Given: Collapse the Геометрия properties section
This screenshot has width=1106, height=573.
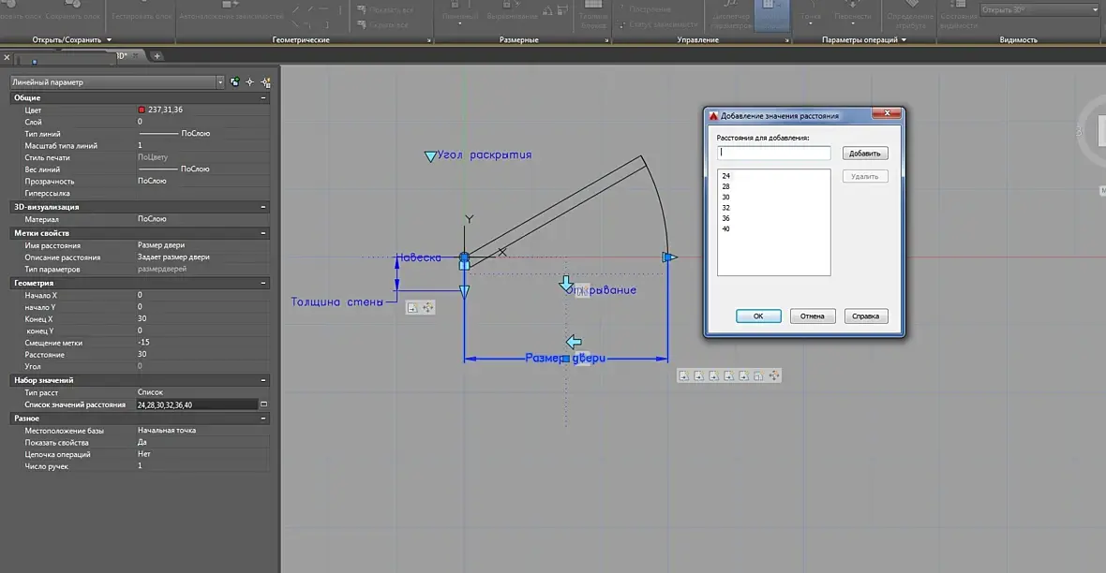Looking at the screenshot, I should (263, 283).
